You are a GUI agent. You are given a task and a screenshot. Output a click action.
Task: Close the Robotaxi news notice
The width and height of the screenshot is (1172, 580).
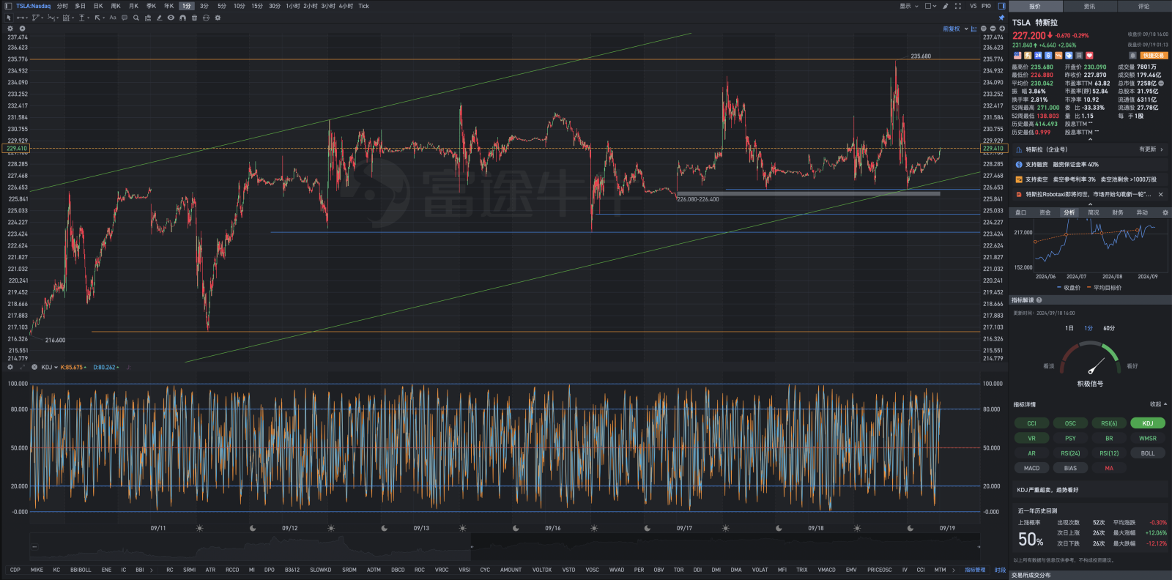[x=1161, y=195]
